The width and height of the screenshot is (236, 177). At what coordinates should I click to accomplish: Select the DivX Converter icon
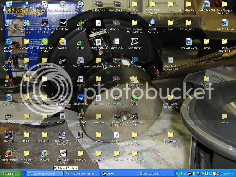click(x=81, y=60)
